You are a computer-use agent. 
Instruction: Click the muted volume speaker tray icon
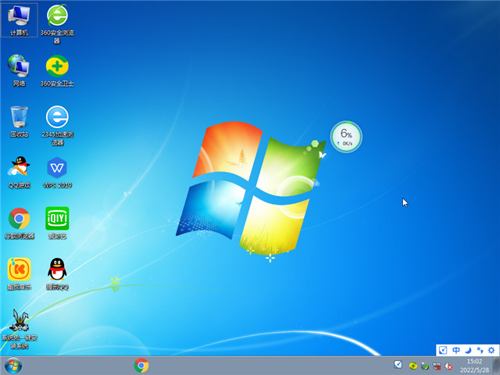[x=448, y=366]
